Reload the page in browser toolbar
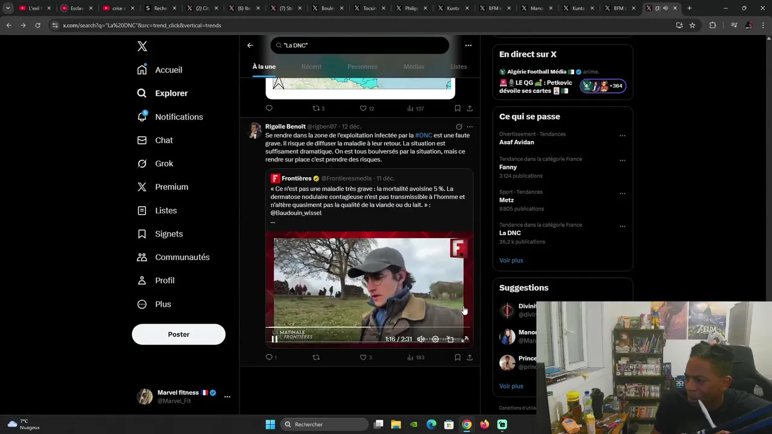 pyautogui.click(x=37, y=25)
